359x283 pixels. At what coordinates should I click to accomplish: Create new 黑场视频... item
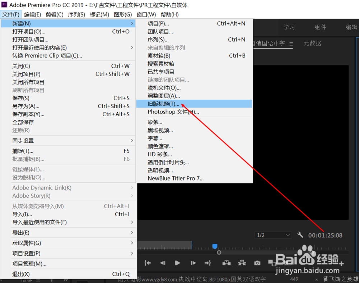pyautogui.click(x=194, y=130)
